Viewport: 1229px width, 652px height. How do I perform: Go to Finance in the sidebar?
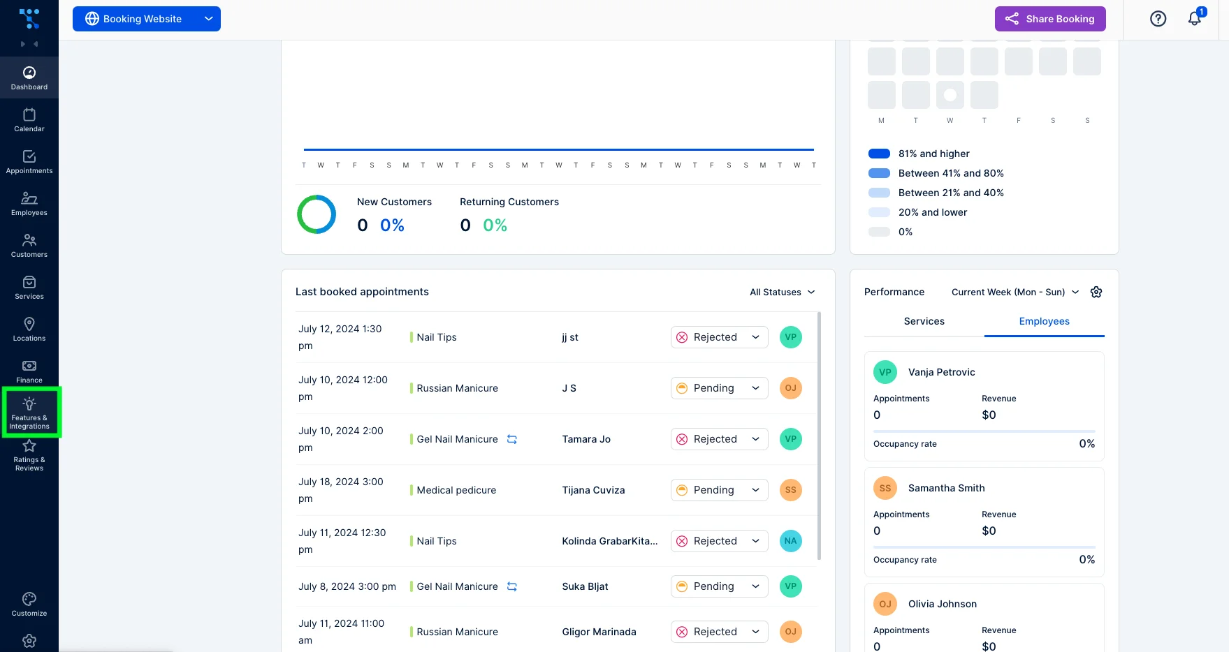click(29, 371)
